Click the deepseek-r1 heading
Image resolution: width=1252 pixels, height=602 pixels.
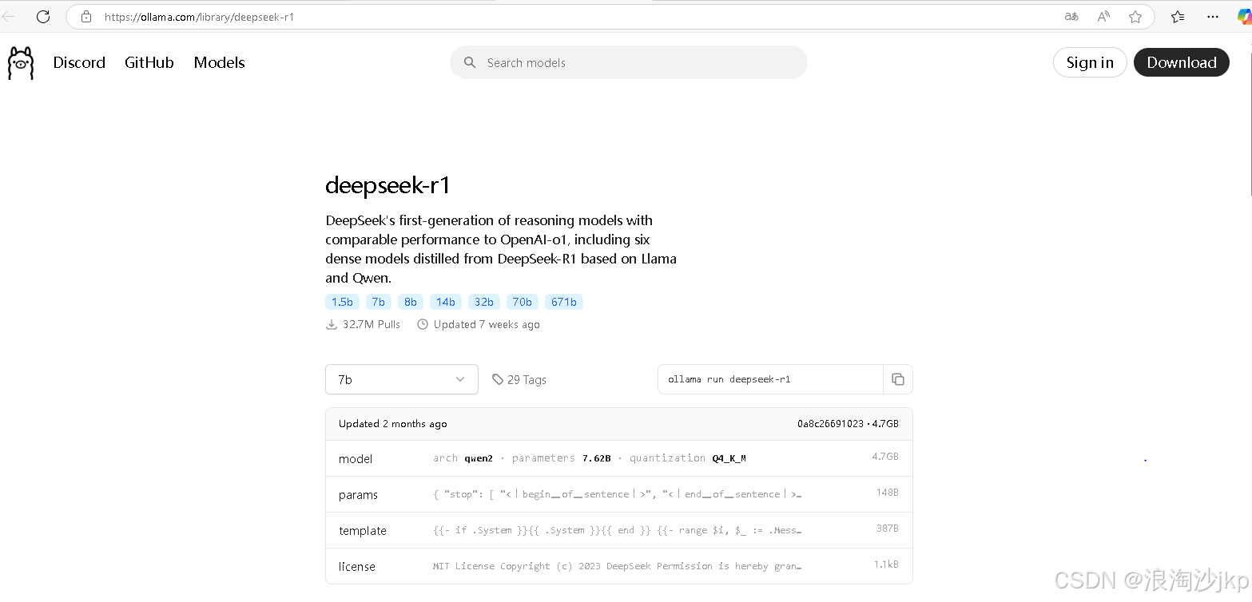click(x=388, y=185)
